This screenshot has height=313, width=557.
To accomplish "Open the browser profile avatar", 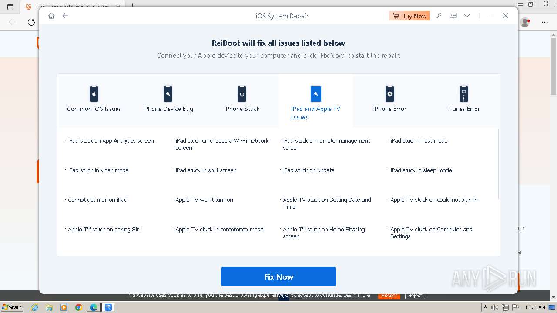I will coord(525,22).
